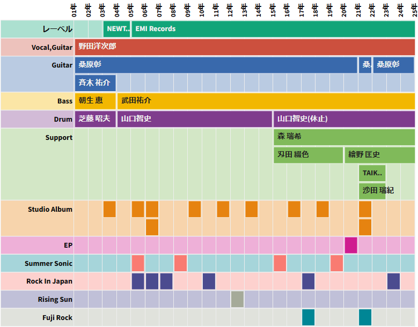Click the 芝藤 昭夫 drum bar
This screenshot has width=418, height=327.
point(95,119)
